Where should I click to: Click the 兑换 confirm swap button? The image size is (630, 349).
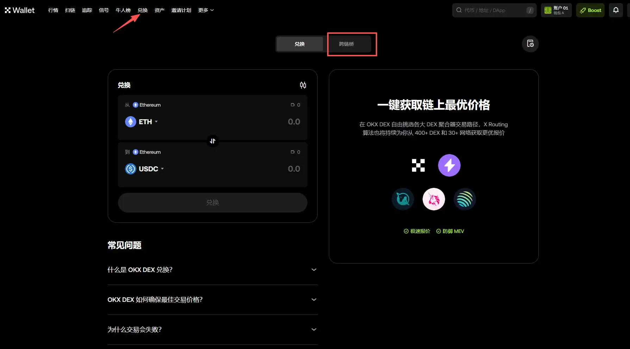pos(212,202)
